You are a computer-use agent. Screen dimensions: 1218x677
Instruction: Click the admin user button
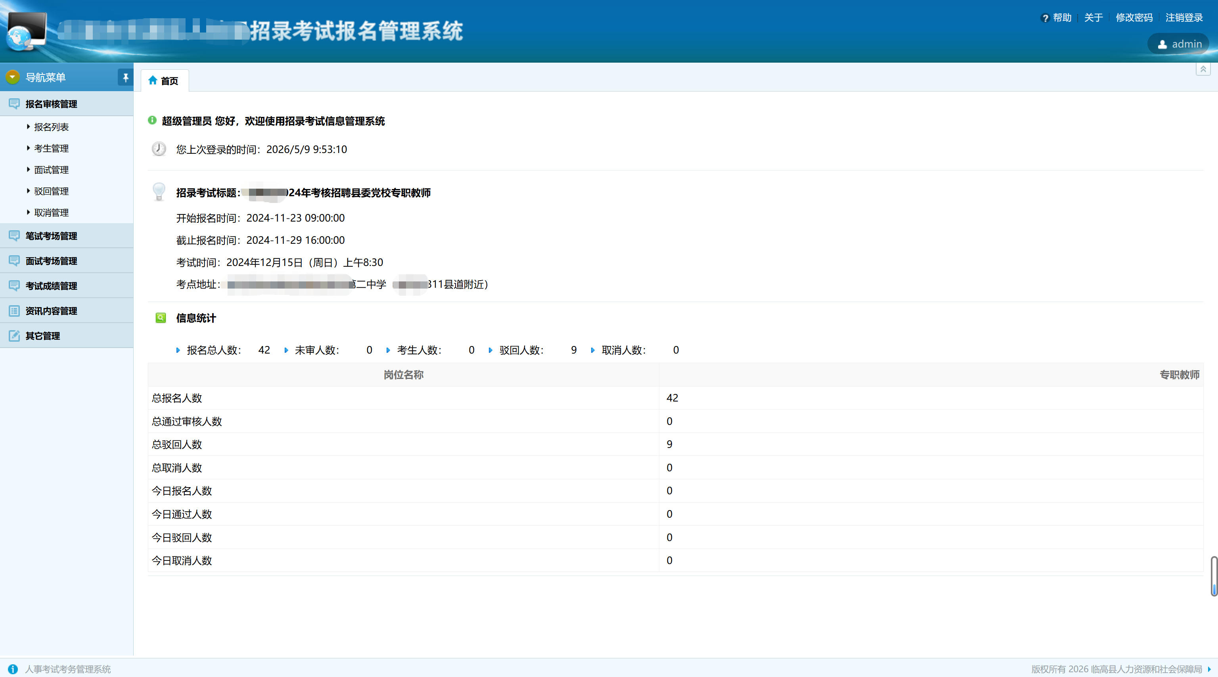click(x=1178, y=44)
